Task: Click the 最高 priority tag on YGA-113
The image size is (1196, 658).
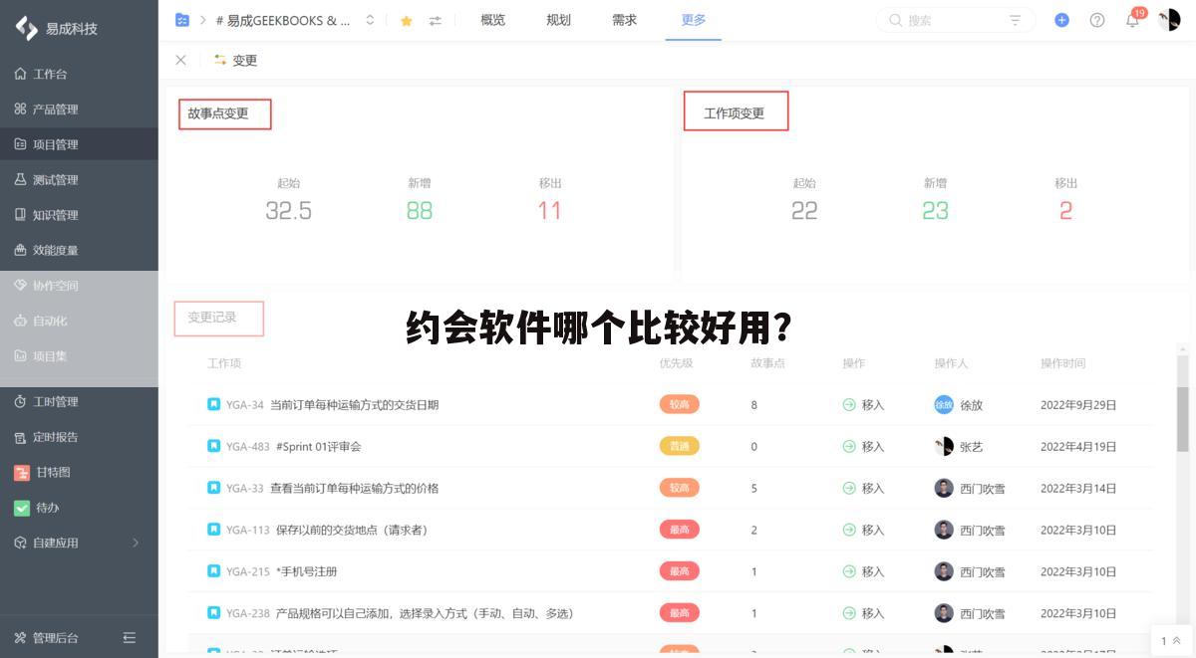Action: (x=679, y=531)
